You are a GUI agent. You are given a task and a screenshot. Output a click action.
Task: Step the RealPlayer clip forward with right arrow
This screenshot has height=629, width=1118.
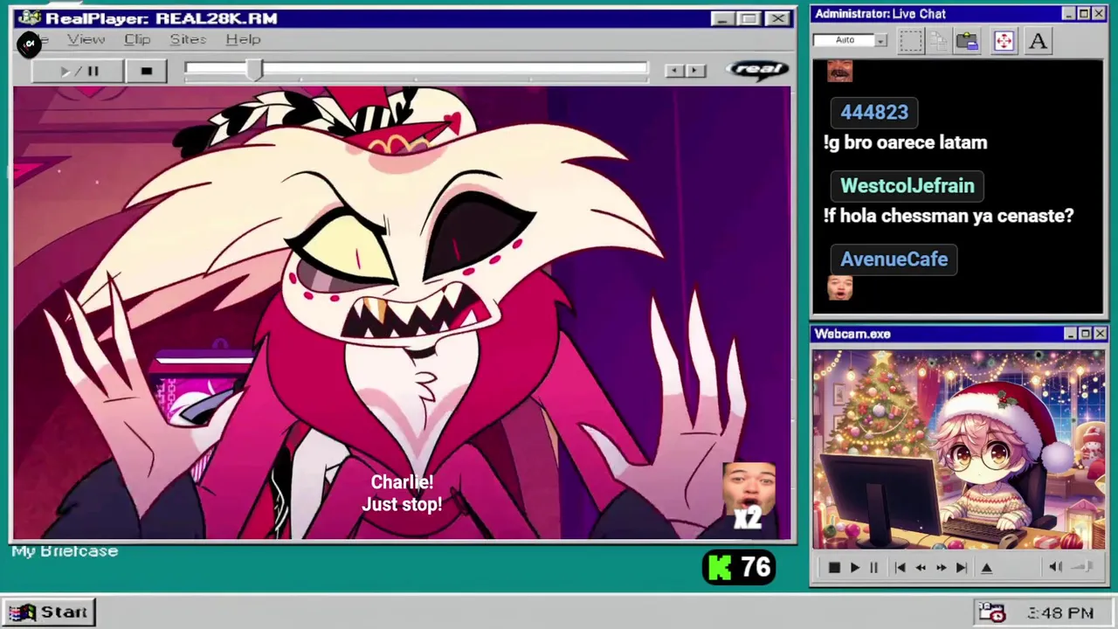point(695,71)
